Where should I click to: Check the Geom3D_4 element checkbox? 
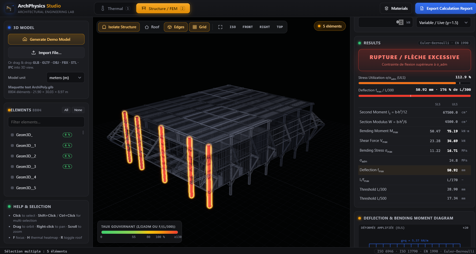pos(12,177)
